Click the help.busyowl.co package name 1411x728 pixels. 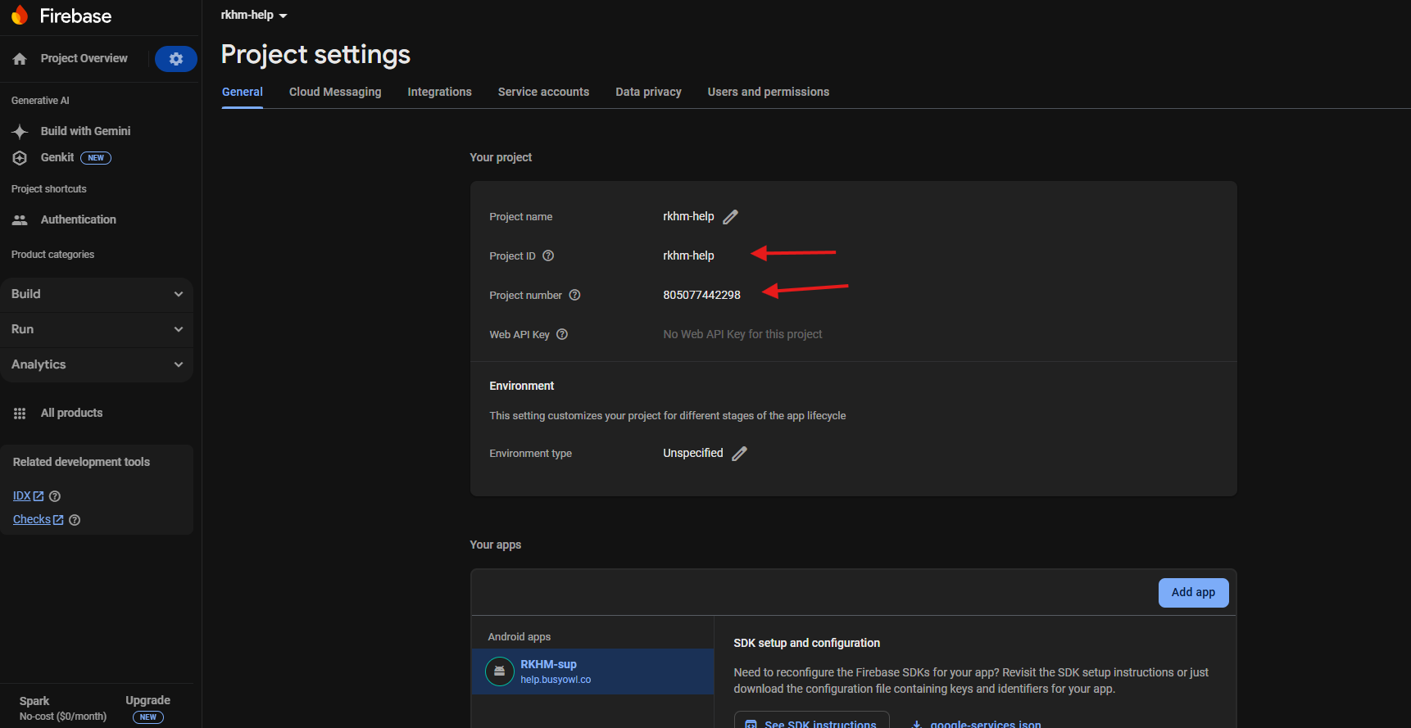556,680
